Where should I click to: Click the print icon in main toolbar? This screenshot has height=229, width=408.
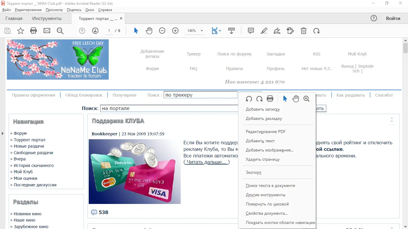pyautogui.click(x=33, y=31)
